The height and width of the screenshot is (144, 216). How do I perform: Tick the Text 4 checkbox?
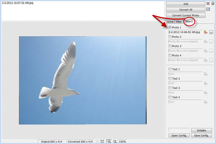coord(170,97)
